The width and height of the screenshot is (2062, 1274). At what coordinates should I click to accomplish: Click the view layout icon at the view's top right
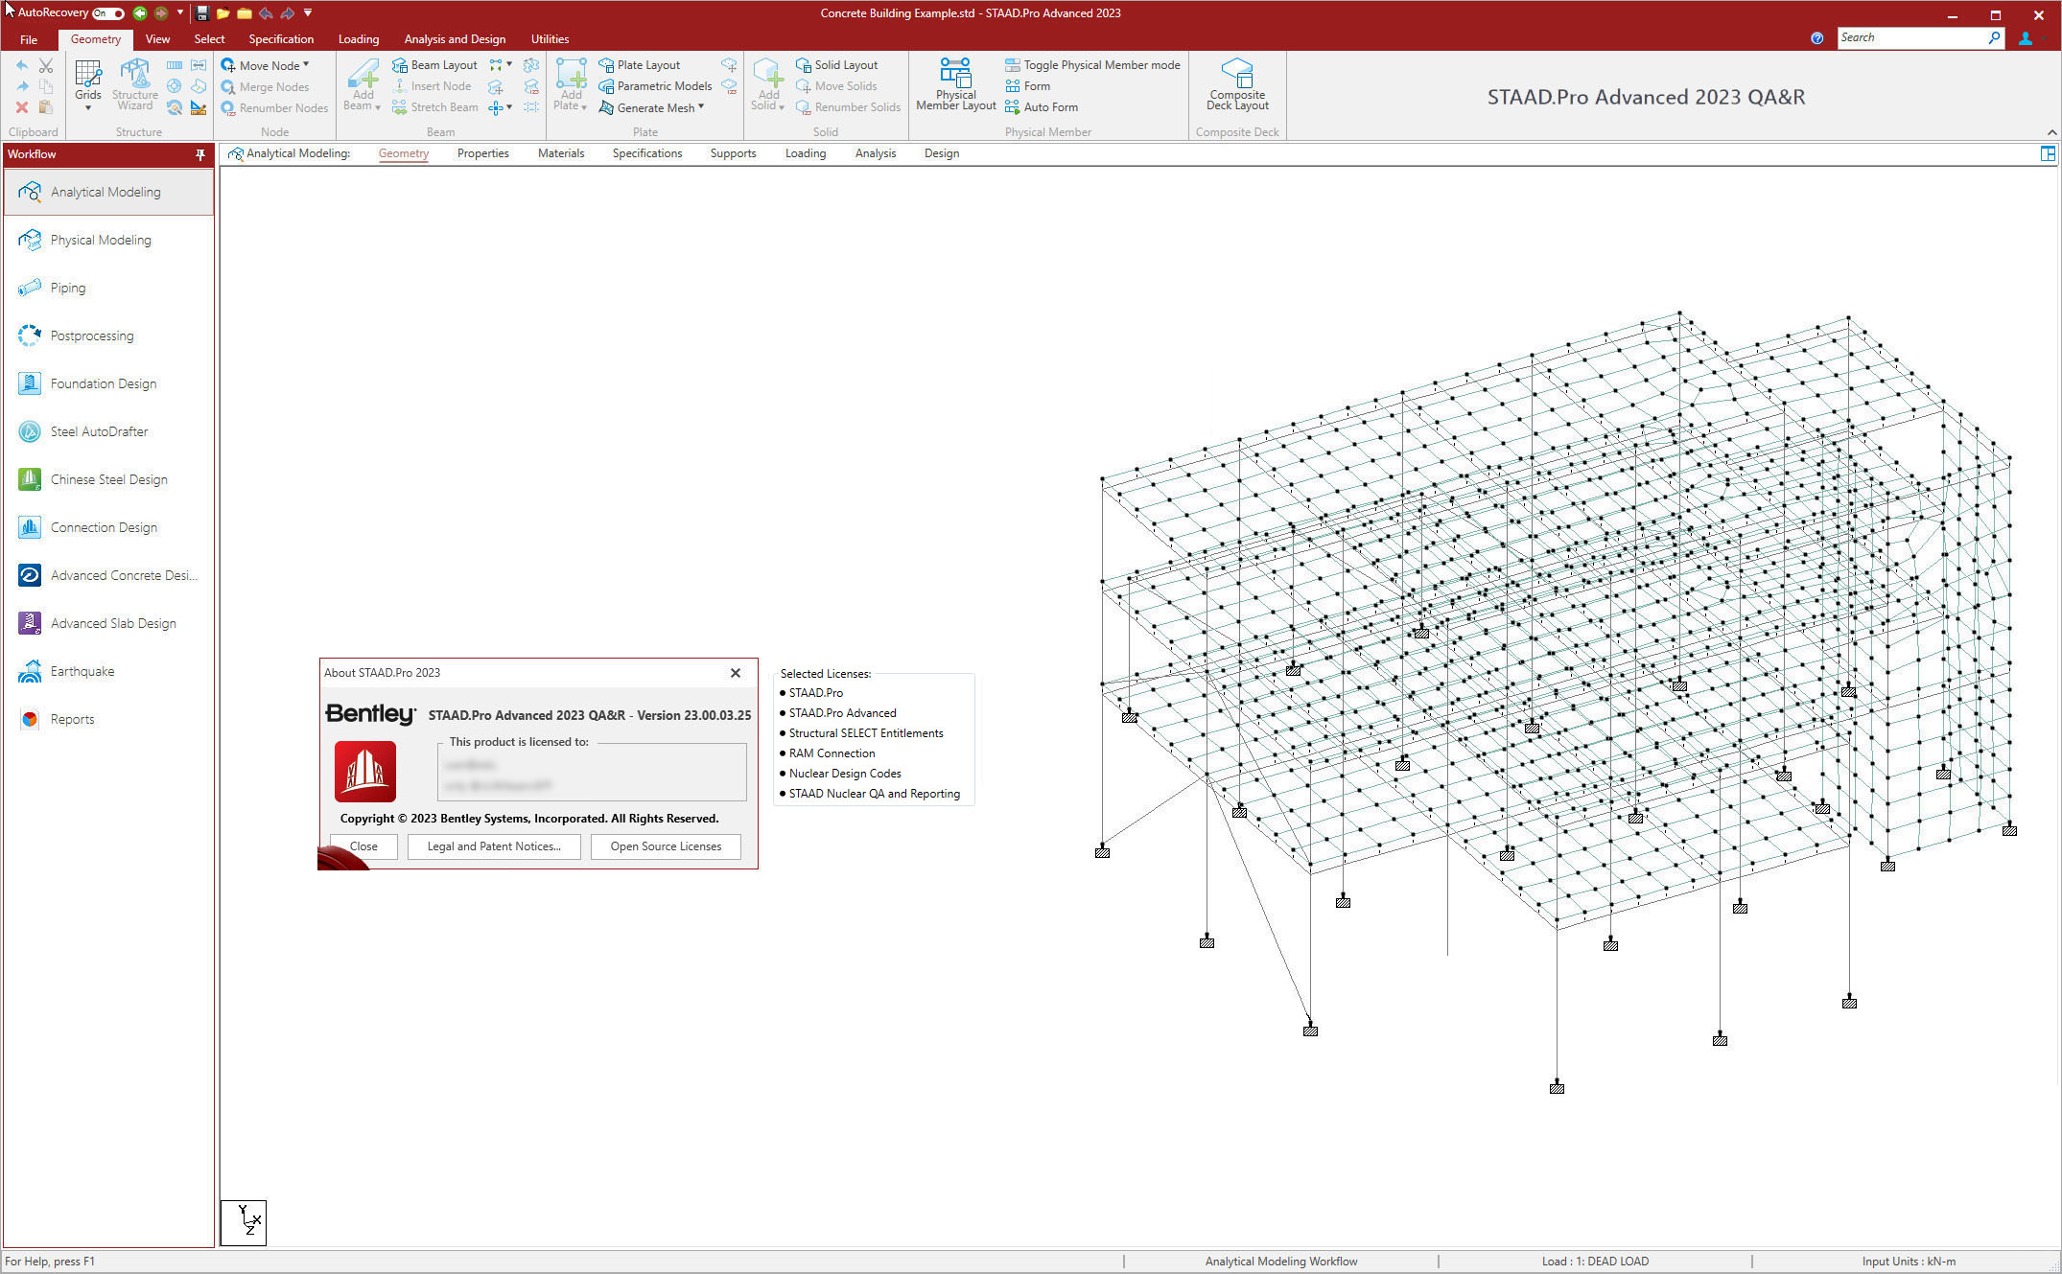coord(2048,154)
